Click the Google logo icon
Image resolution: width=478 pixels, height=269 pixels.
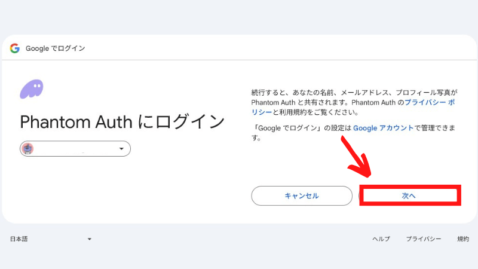14,48
